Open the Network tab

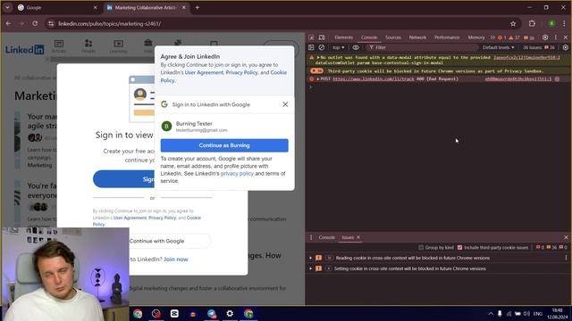tap(417, 37)
